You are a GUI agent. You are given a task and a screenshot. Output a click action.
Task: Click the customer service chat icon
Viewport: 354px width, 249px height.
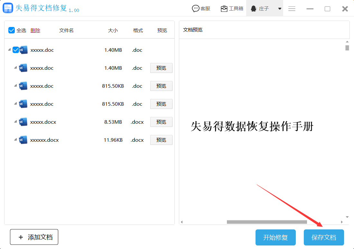195,9
